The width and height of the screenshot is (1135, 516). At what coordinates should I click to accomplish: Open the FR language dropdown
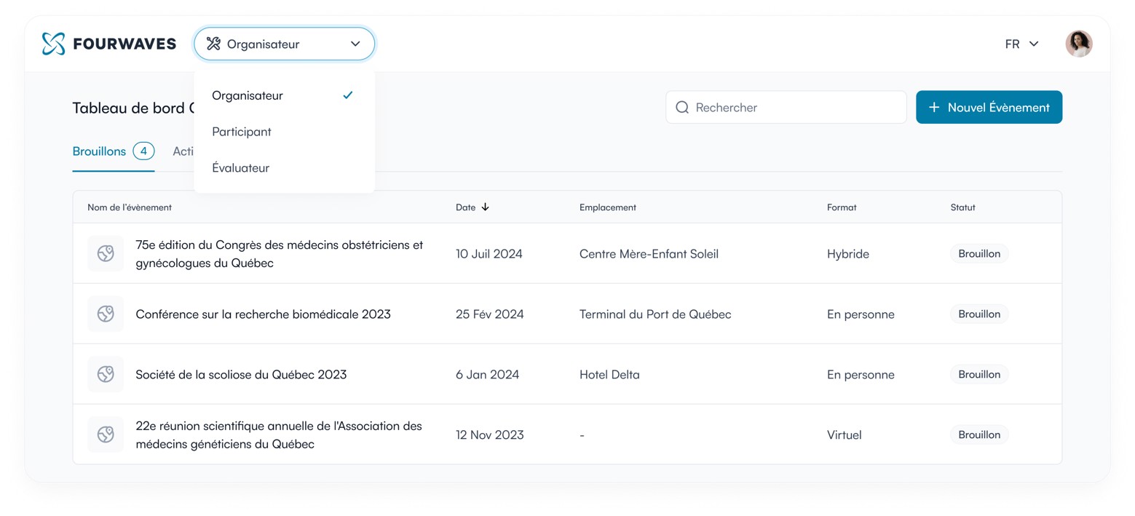click(x=1021, y=44)
